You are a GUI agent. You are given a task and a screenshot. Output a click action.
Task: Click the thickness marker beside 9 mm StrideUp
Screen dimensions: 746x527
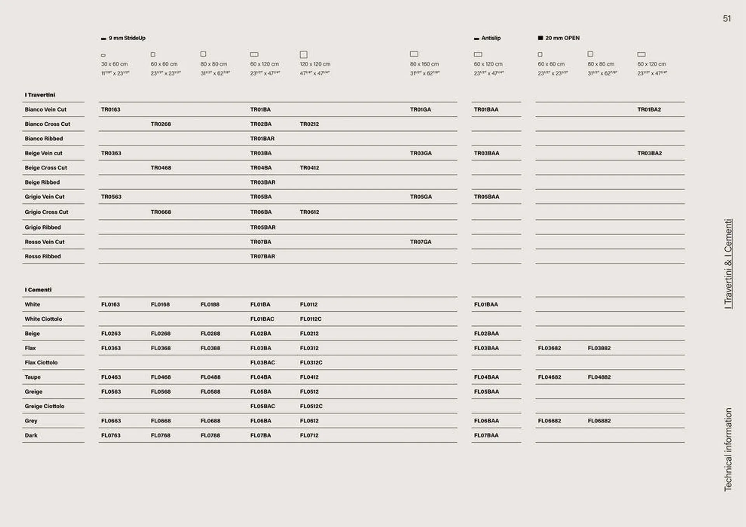(x=103, y=39)
